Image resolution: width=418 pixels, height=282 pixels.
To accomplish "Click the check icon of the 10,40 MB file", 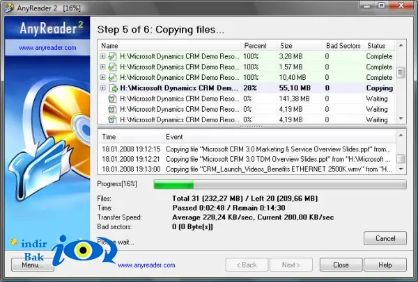I will (112, 77).
